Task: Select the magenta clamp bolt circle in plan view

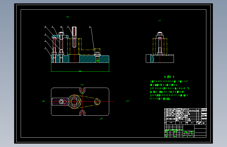Action: 61,102
